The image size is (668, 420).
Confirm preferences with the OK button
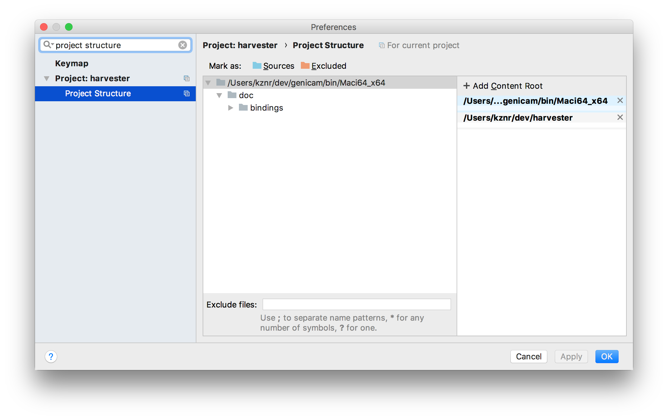pos(607,357)
